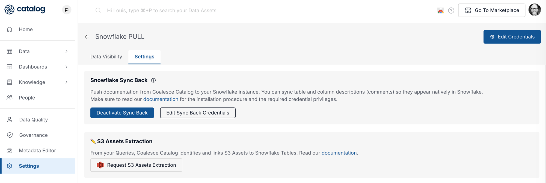The height and width of the screenshot is (183, 546).
Task: Click Deactivate Sync Back button
Action: [122, 113]
